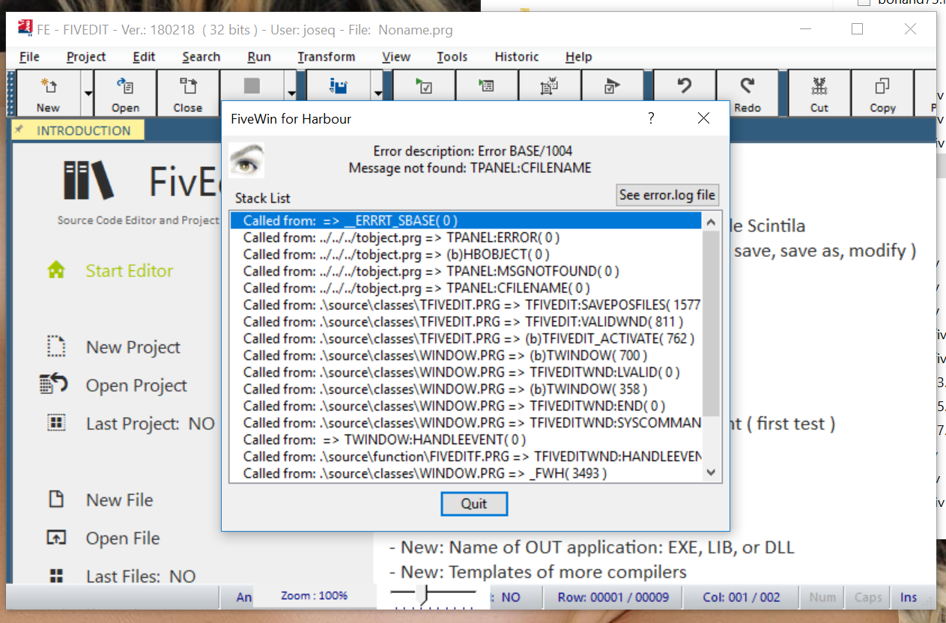Viewport: 946px width, 623px height.
Task: Click the New Project link
Action: [x=133, y=347]
